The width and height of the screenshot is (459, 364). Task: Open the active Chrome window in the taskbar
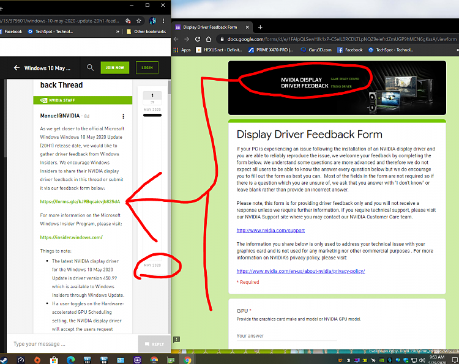pos(187,360)
